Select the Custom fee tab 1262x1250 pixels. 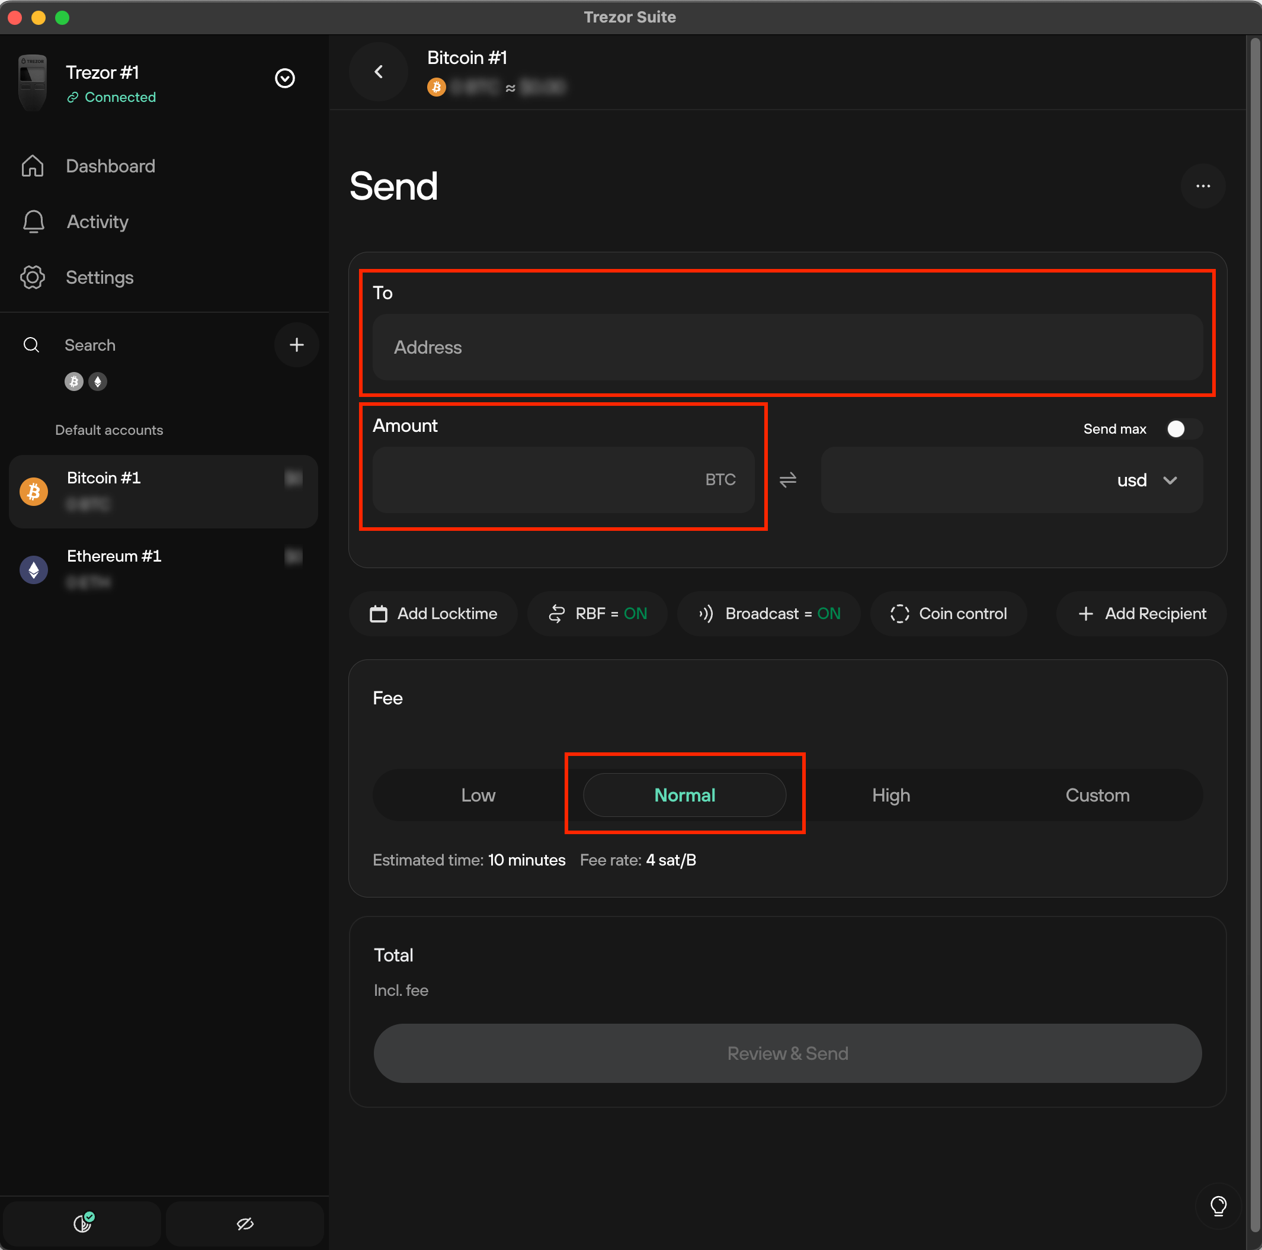pos(1097,795)
